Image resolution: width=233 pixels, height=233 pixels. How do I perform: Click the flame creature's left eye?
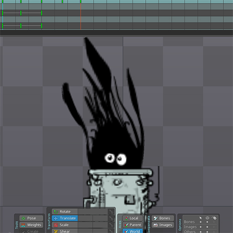[x=110, y=158]
